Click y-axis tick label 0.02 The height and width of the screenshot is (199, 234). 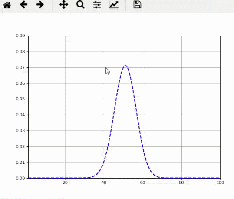(20, 146)
